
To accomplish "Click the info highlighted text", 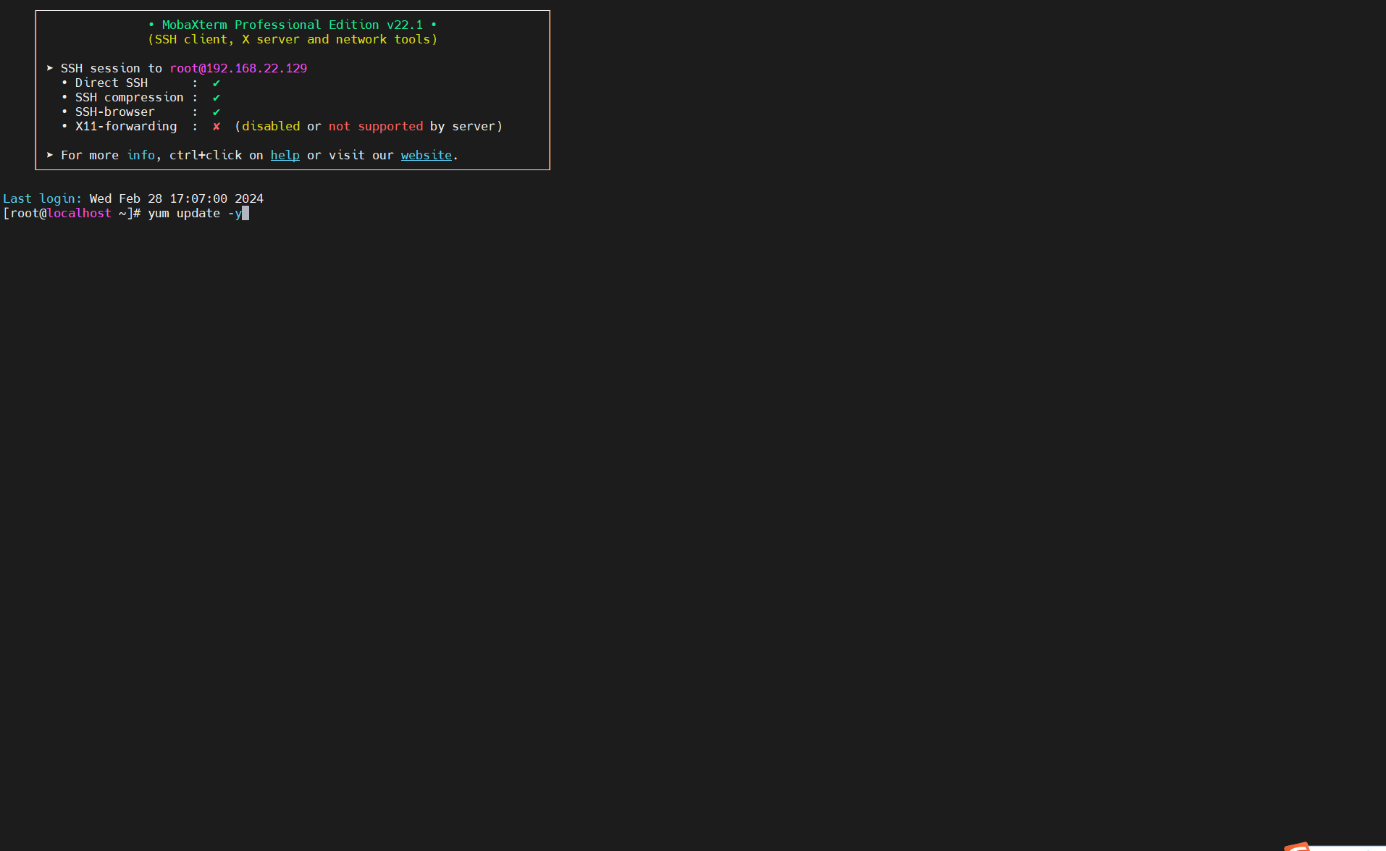I will point(140,155).
